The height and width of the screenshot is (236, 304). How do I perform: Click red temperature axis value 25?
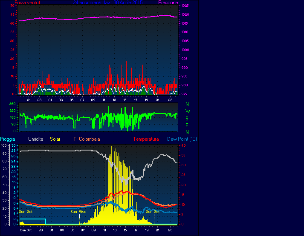coord(183,175)
